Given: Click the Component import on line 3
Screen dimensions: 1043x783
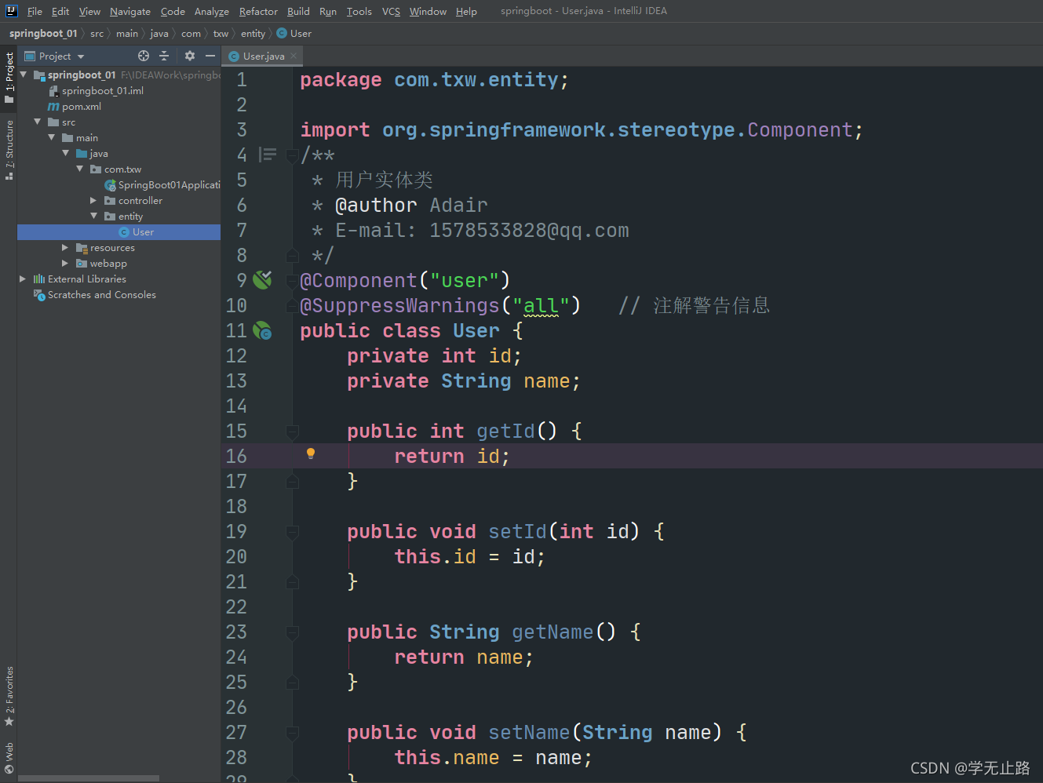Looking at the screenshot, I should [x=800, y=130].
